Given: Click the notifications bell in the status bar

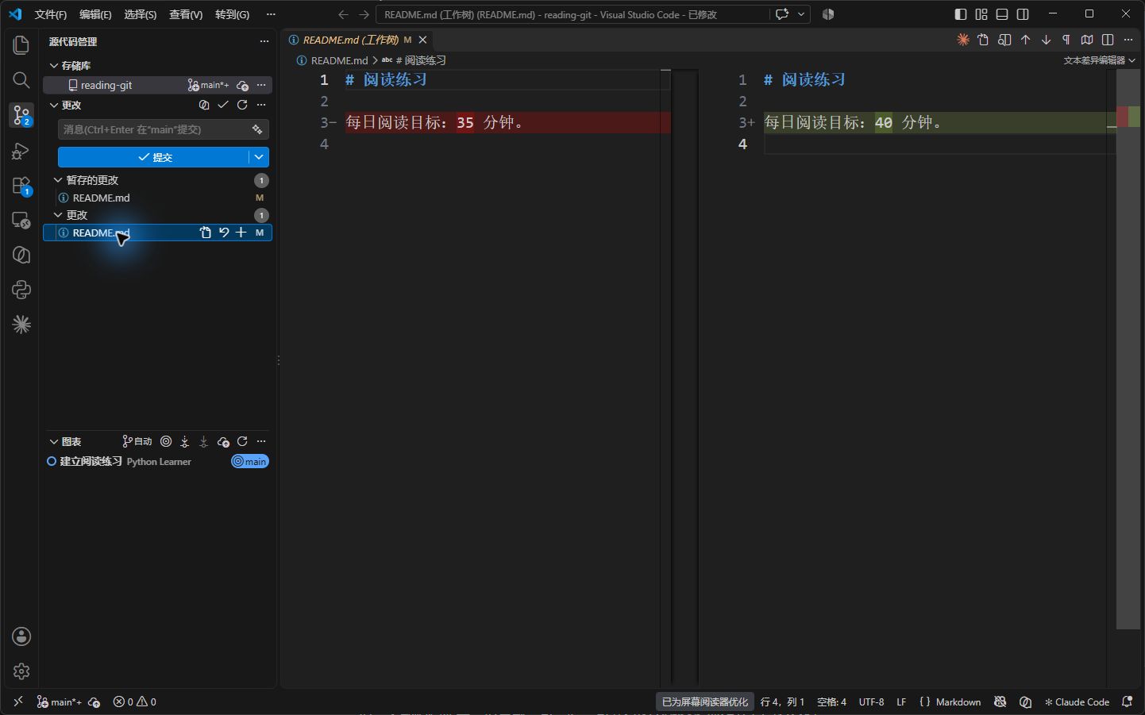Looking at the screenshot, I should pos(1127,702).
